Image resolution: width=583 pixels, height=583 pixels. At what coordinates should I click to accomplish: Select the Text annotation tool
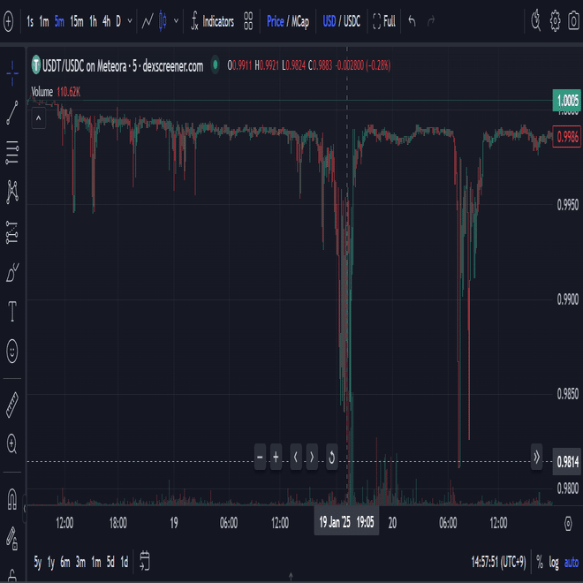click(12, 312)
